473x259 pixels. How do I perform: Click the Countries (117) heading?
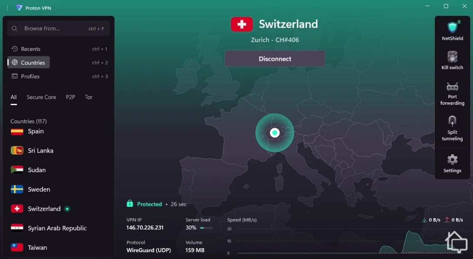pos(29,121)
